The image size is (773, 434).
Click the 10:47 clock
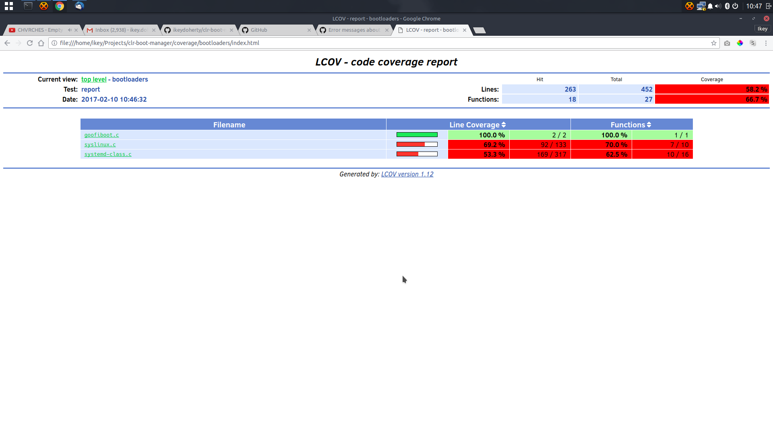pos(754,6)
